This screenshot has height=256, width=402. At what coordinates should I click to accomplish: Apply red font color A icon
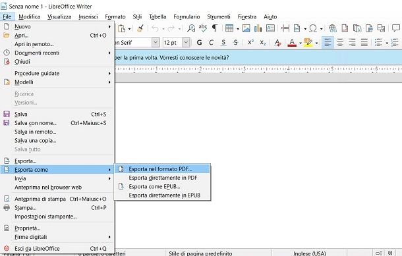292,43
